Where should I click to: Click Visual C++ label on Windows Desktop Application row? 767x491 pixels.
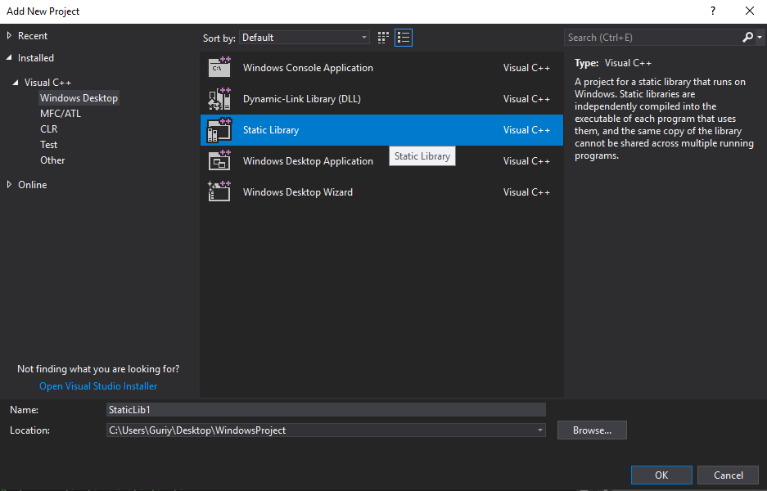[x=527, y=161]
